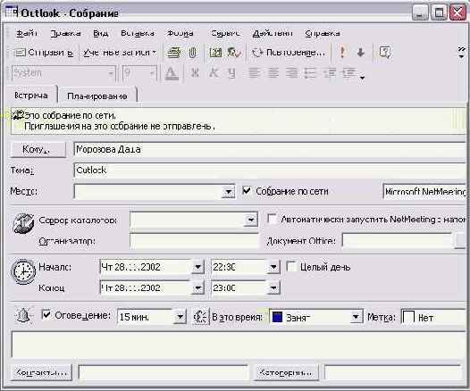Open the Правка menu
The image size is (470, 391).
tap(65, 33)
